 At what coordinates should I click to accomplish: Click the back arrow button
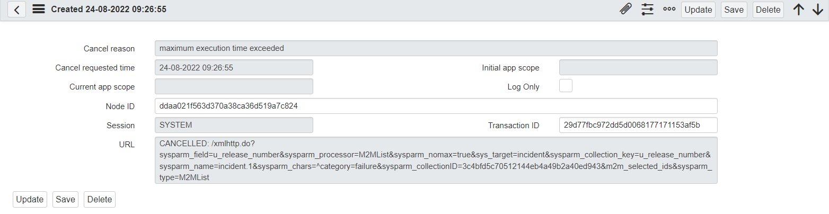(16, 10)
